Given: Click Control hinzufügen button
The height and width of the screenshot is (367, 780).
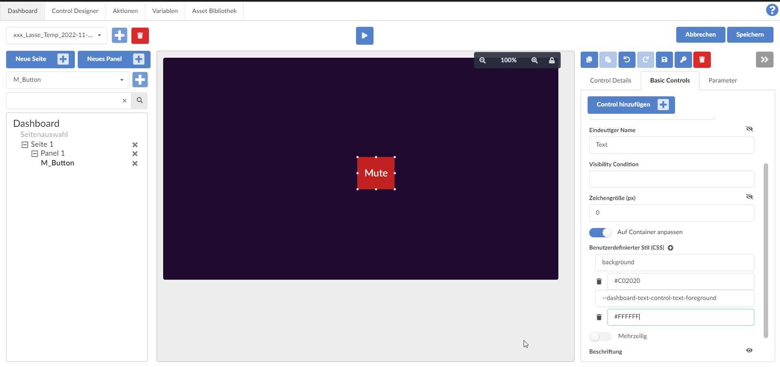Looking at the screenshot, I should tap(631, 105).
